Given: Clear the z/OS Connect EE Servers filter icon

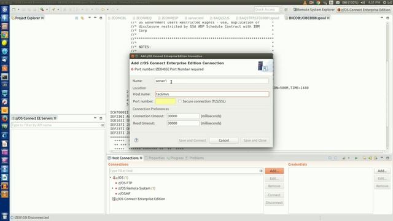Looking at the screenshot, I should pos(103,125).
